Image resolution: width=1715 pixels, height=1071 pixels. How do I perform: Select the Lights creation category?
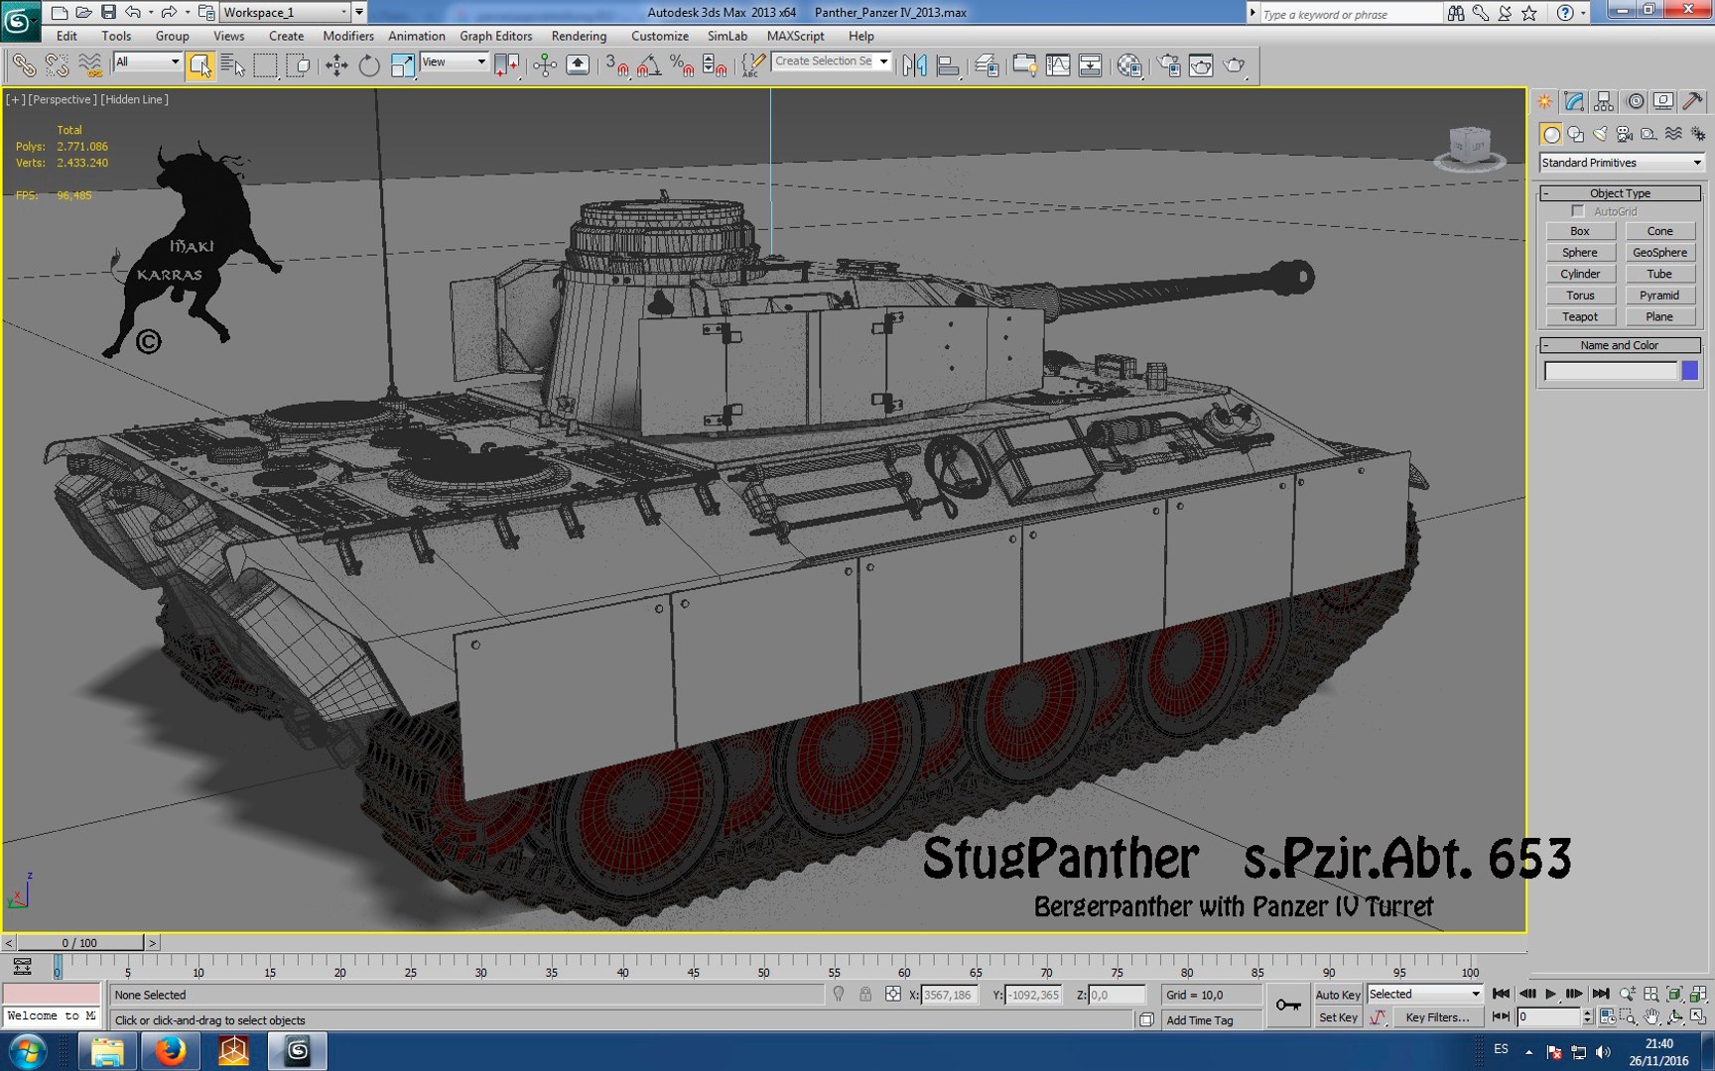[x=1600, y=134]
